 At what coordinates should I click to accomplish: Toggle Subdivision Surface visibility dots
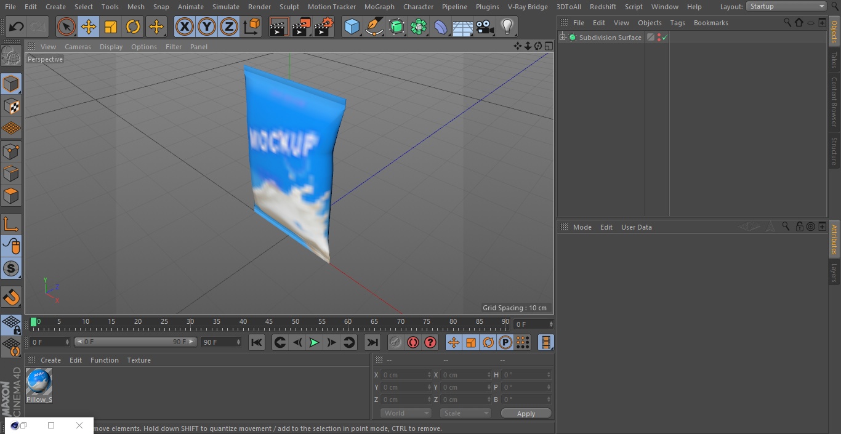pyautogui.click(x=659, y=38)
